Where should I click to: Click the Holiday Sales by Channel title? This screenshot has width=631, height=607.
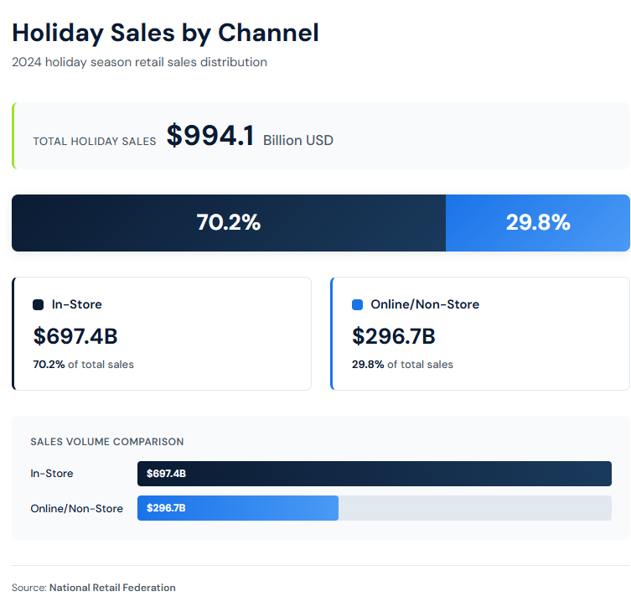[165, 33]
